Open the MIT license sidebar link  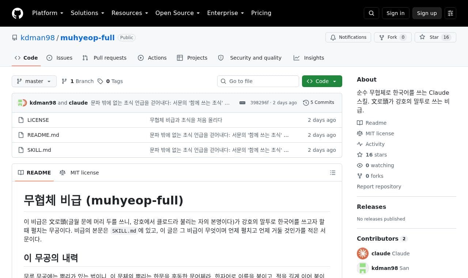(375, 134)
